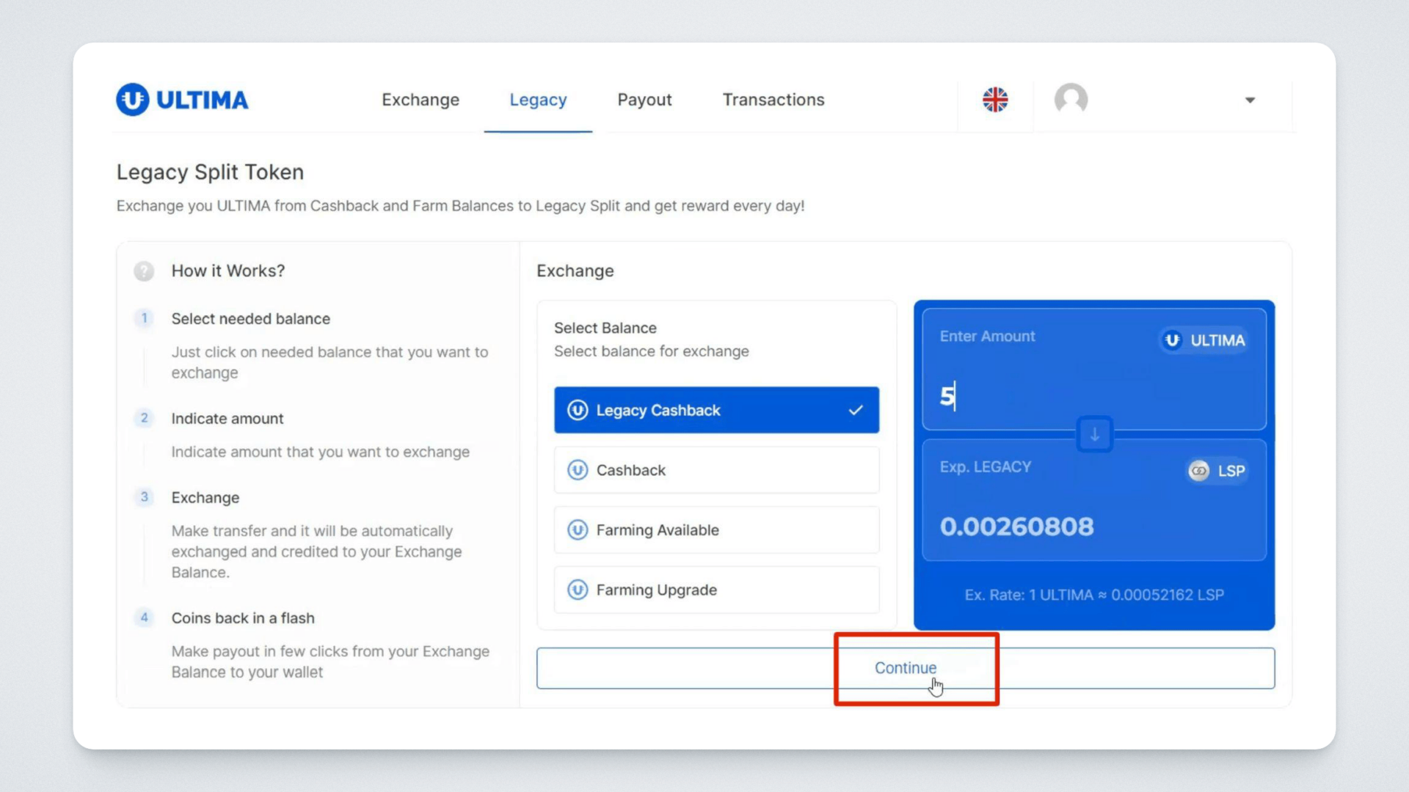Click the ULTIMA logo icon
This screenshot has height=792, width=1409.
tap(133, 100)
